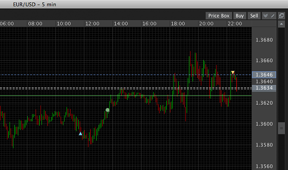Click the EUR/USD - 5 min title
Viewport: 288px width, 170px height.
[x=35, y=5]
